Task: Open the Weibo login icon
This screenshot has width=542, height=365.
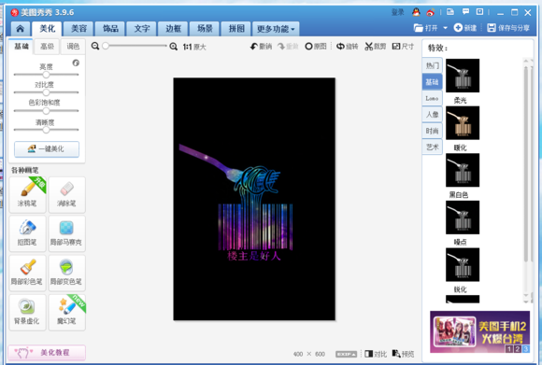Action: (431, 12)
